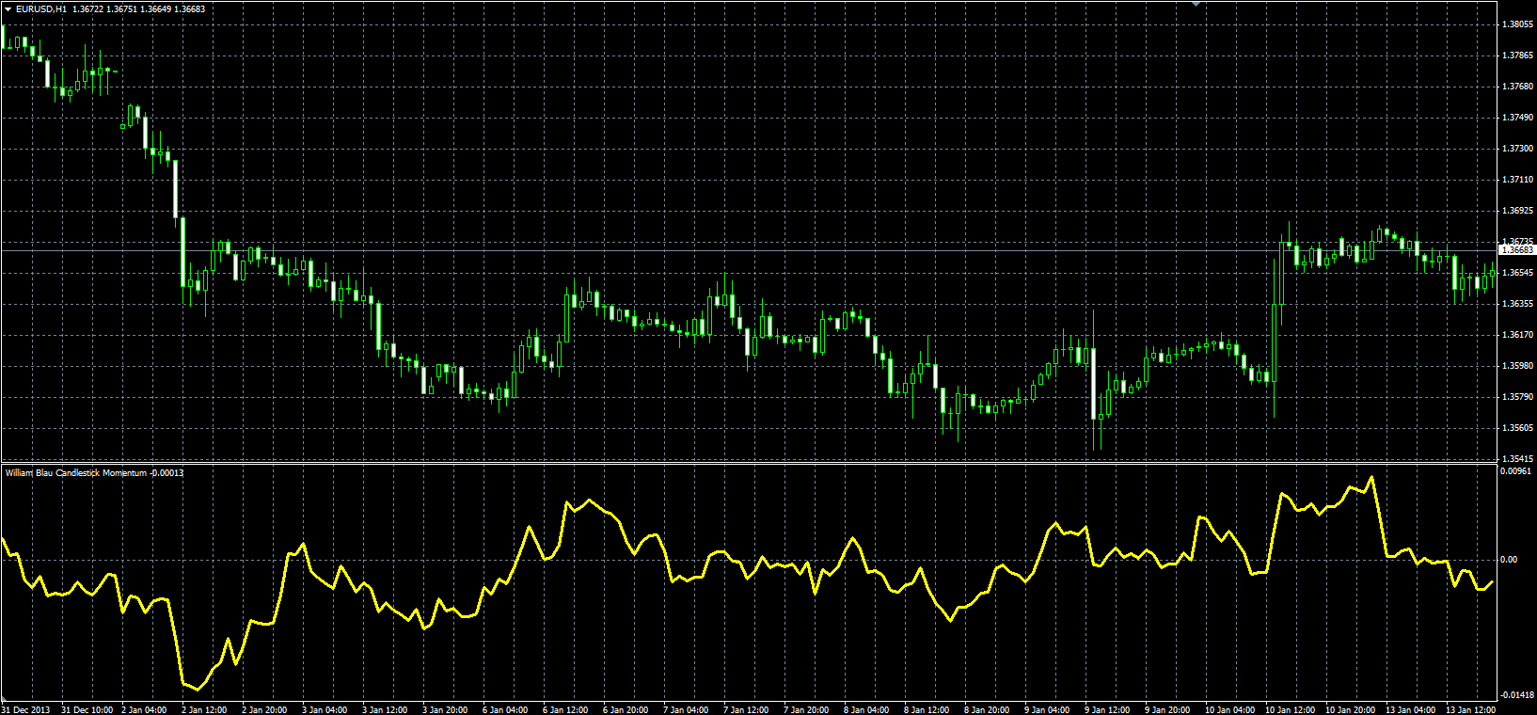Click the 1.37110 price scale value
1537x715 pixels.
(1518, 180)
